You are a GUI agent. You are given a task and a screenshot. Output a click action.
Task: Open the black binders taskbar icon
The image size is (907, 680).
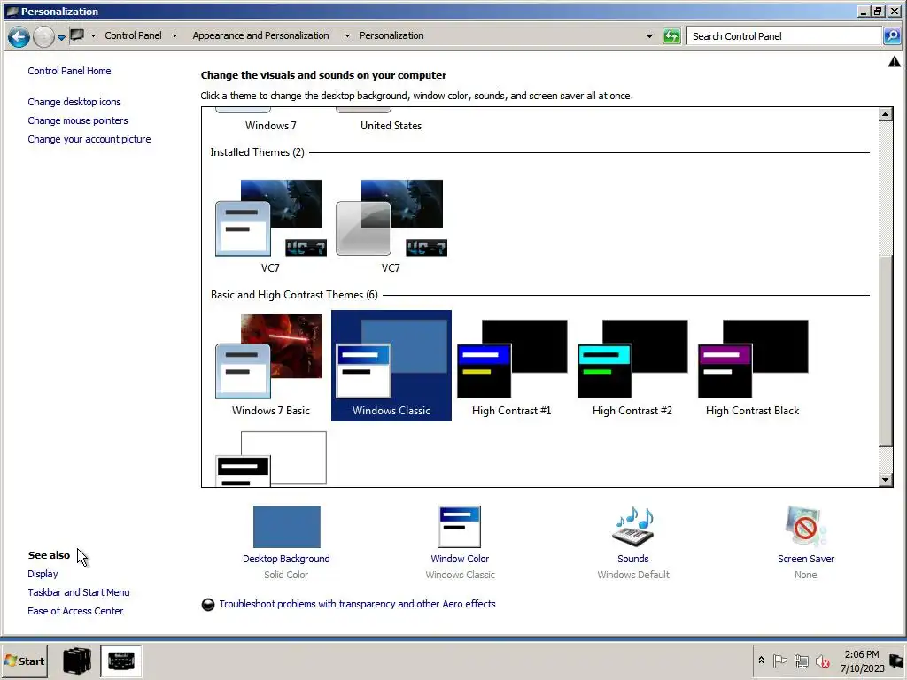(x=77, y=661)
